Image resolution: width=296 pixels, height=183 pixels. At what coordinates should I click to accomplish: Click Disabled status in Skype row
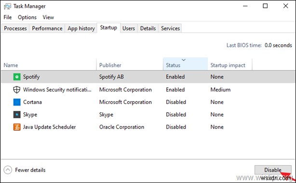tap(176, 115)
